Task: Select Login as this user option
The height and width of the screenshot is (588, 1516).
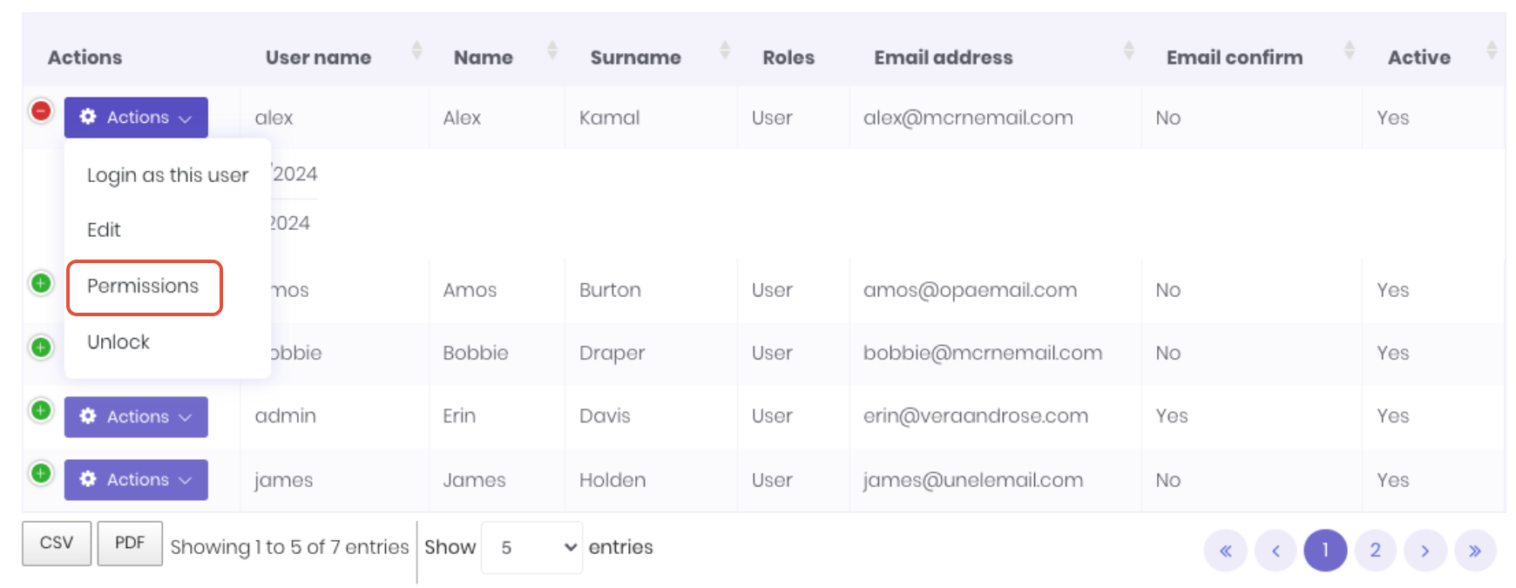Action: click(x=167, y=175)
